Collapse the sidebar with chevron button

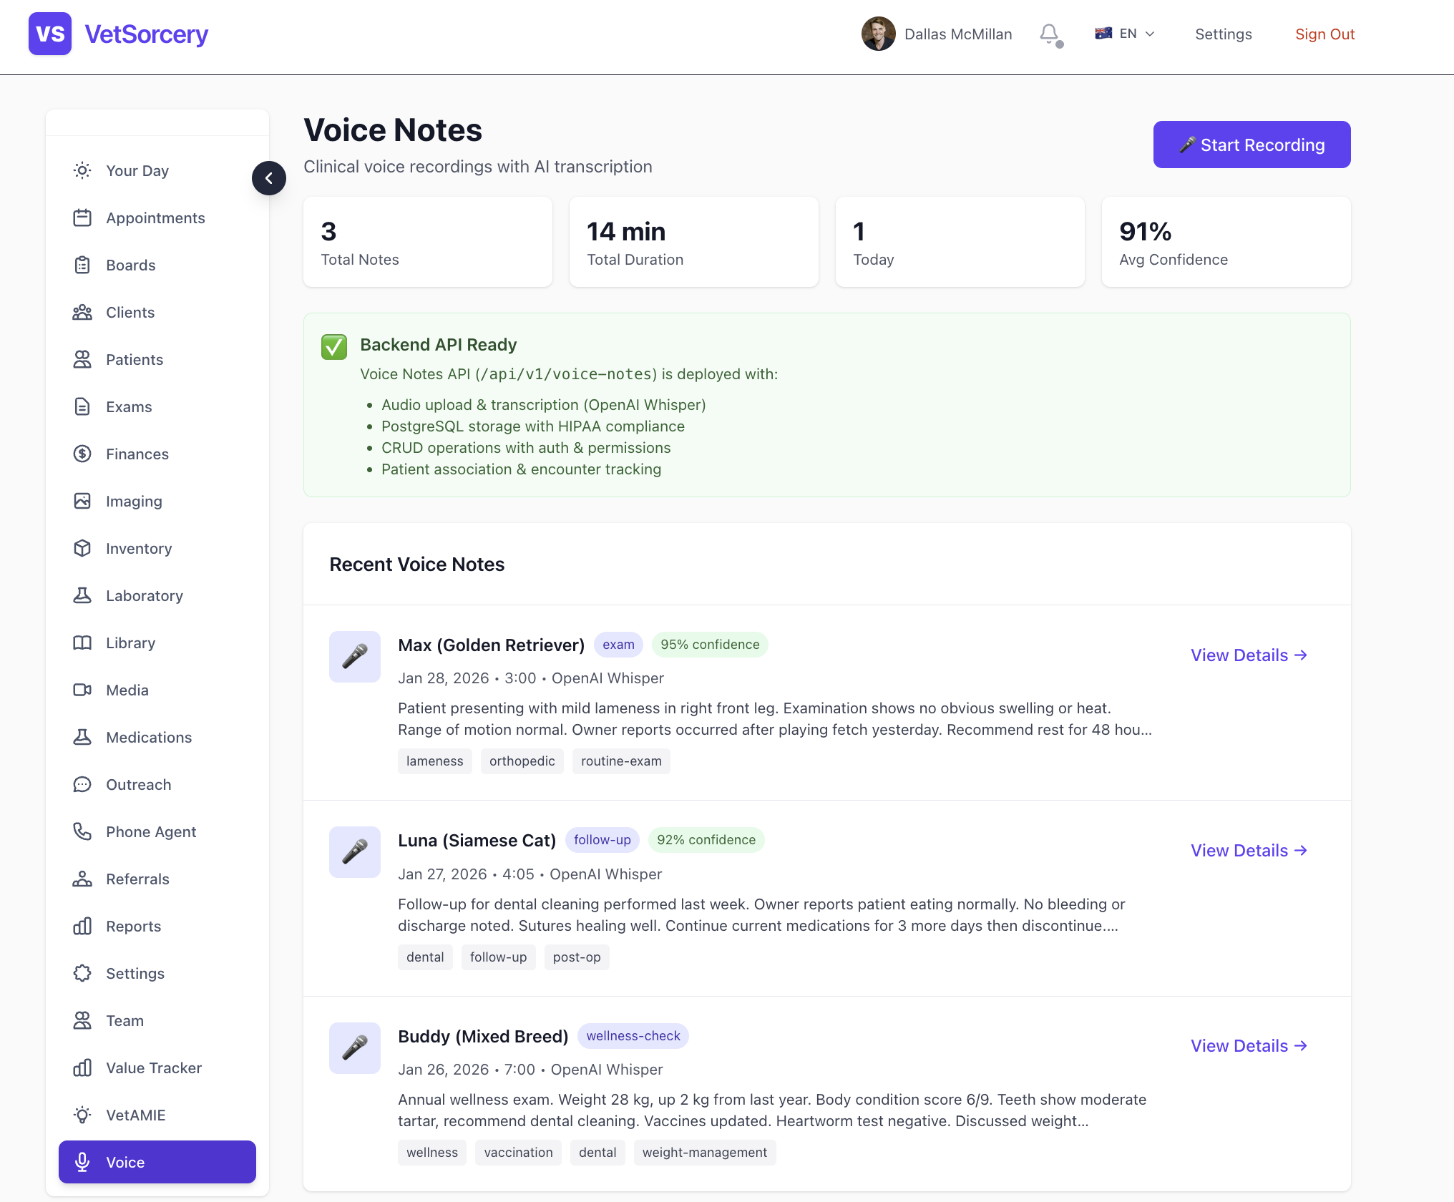click(x=269, y=178)
